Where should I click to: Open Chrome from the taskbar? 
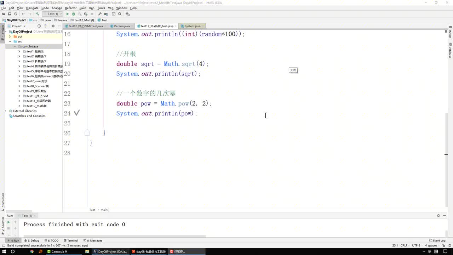tap(31, 251)
